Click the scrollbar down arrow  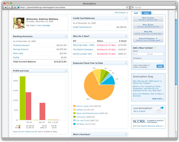tap(176, 136)
